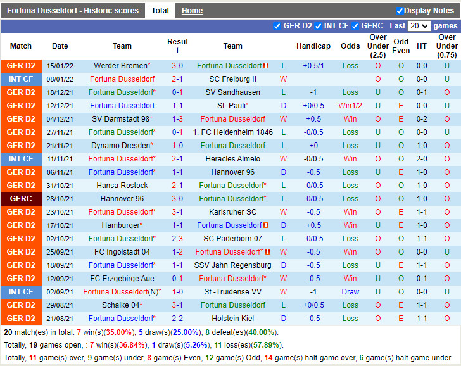Open Werder Bremen team link

coord(120,66)
